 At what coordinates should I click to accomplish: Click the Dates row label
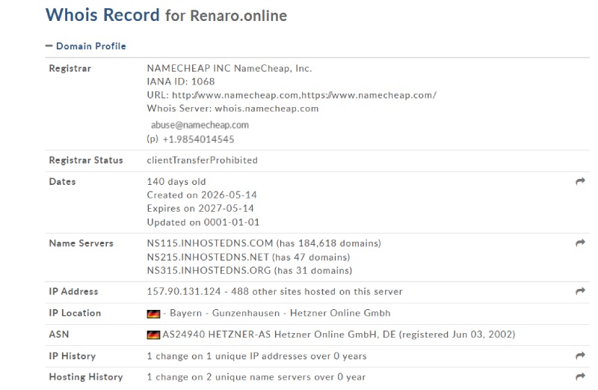point(62,181)
